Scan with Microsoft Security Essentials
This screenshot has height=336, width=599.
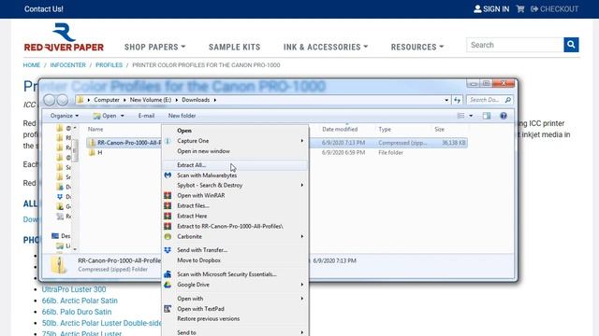[x=235, y=274]
